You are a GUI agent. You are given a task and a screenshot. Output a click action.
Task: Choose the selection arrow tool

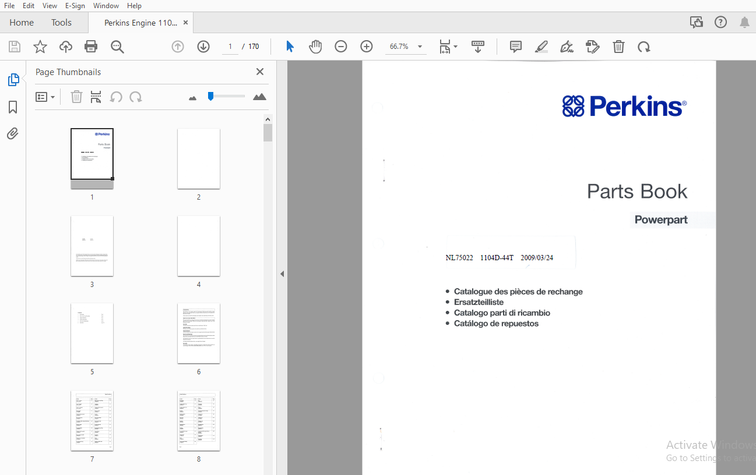[290, 47]
